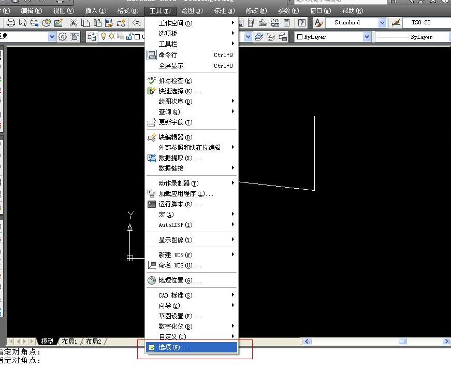Click the Block Editor lightning icon
451x368 pixels.
121,22
